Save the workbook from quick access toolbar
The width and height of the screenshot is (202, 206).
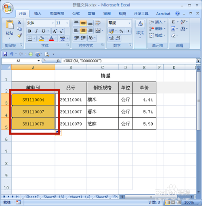point(5,54)
